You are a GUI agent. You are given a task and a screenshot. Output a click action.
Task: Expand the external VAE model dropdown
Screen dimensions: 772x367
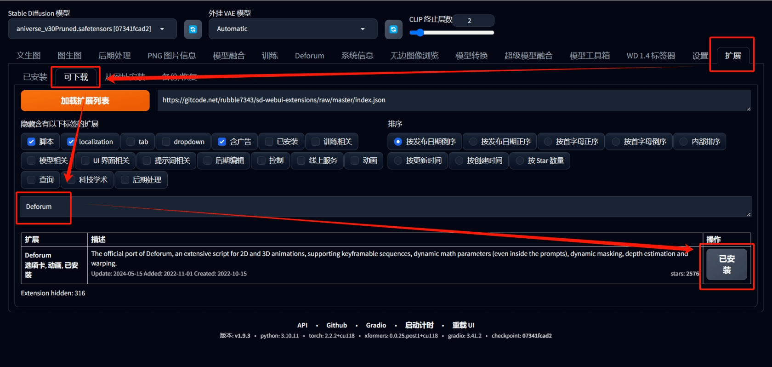coord(293,29)
